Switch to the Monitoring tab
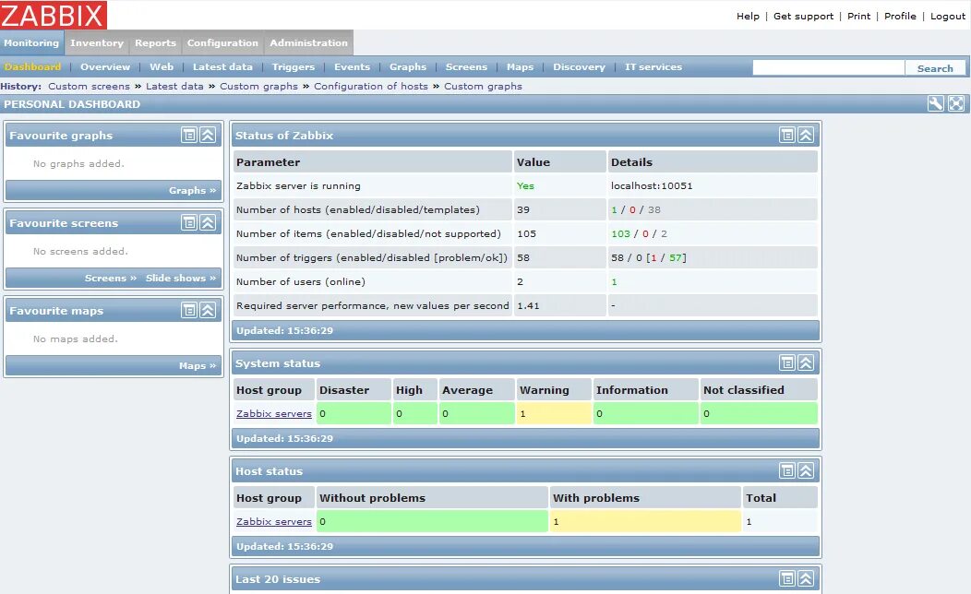971x594 pixels. point(31,42)
